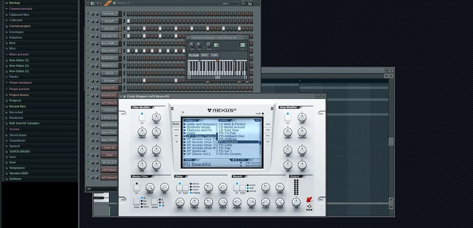Click the Channel settings keyboard scrollbar thumb
Screen dimensions: 473x228
pyautogui.click(x=218, y=77)
